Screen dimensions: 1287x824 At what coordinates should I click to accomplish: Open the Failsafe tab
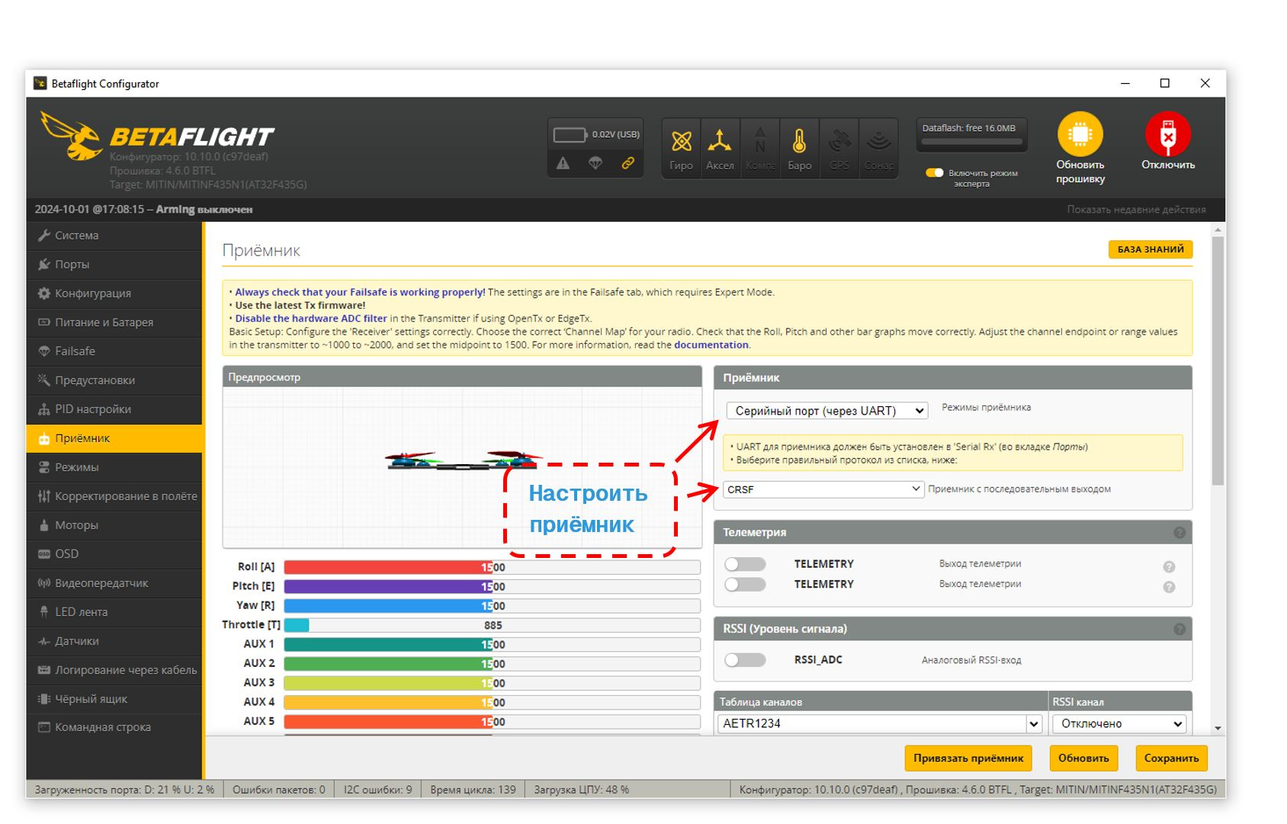click(x=114, y=351)
